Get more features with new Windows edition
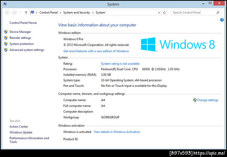This screenshot has width=227, height=157. click(96, 51)
